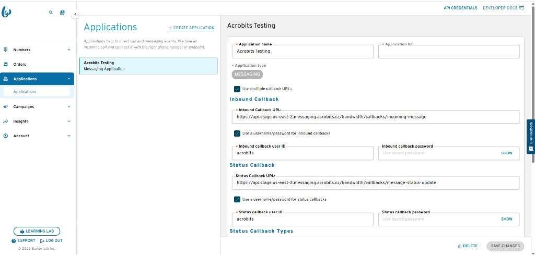Open the Support link
The width and height of the screenshot is (535, 255).
[23, 241]
